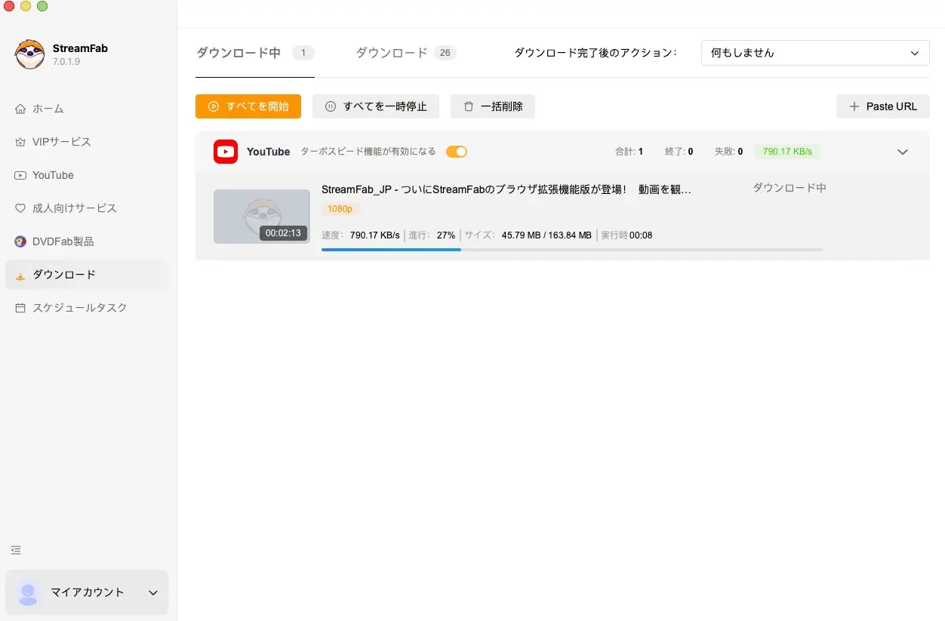This screenshot has width=945, height=621.
Task: Pause all with すべてを一時停止 button
Action: tap(376, 106)
